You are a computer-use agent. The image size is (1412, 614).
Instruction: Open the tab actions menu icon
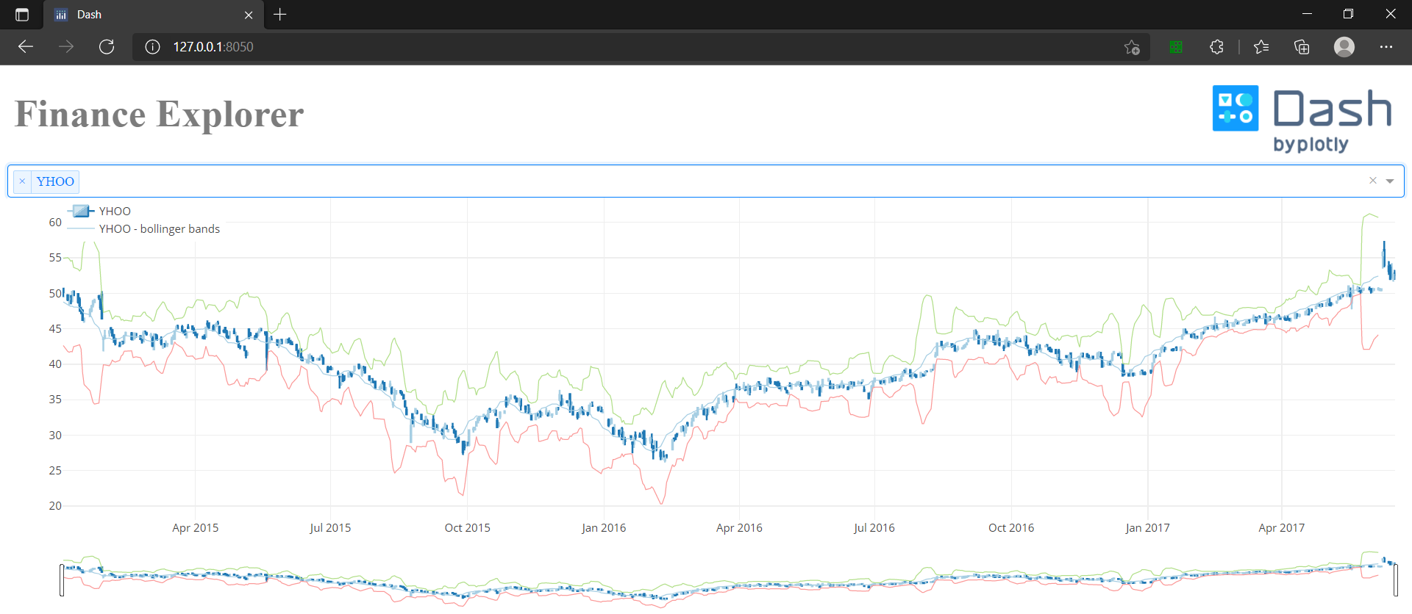point(22,15)
